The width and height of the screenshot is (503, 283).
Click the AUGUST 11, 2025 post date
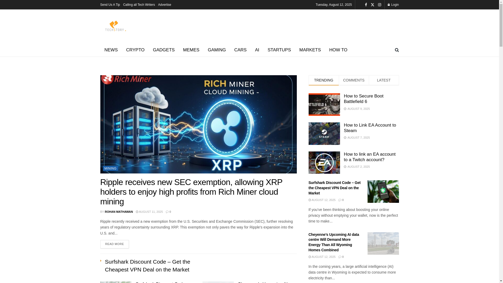tap(149, 212)
